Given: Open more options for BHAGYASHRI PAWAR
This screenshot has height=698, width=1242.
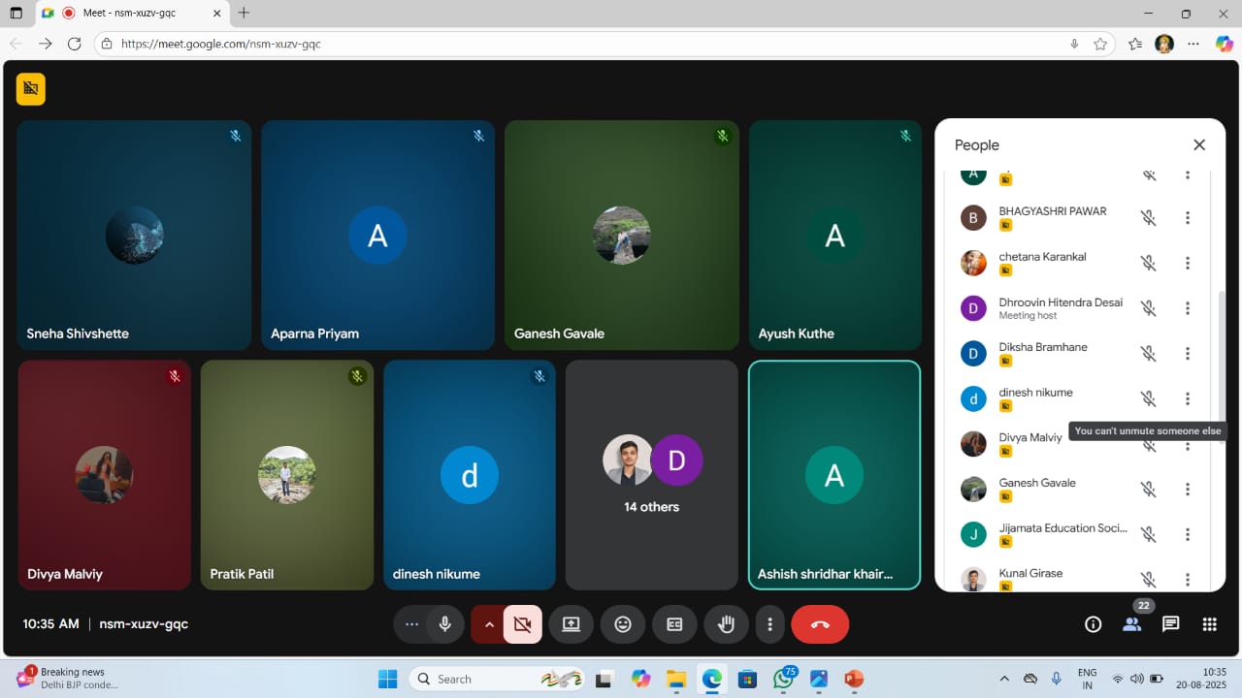Looking at the screenshot, I should pyautogui.click(x=1187, y=218).
